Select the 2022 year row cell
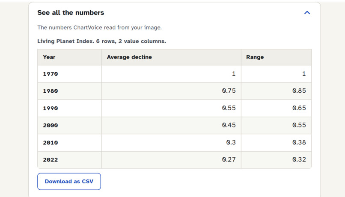 (69, 160)
